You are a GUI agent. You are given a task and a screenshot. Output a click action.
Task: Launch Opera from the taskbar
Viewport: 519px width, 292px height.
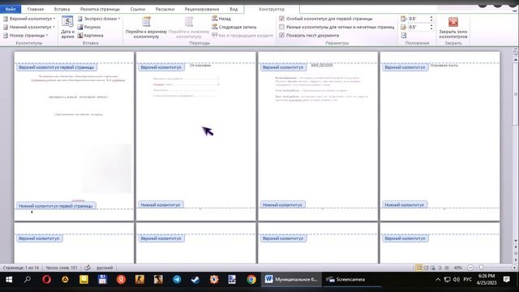click(x=46, y=280)
